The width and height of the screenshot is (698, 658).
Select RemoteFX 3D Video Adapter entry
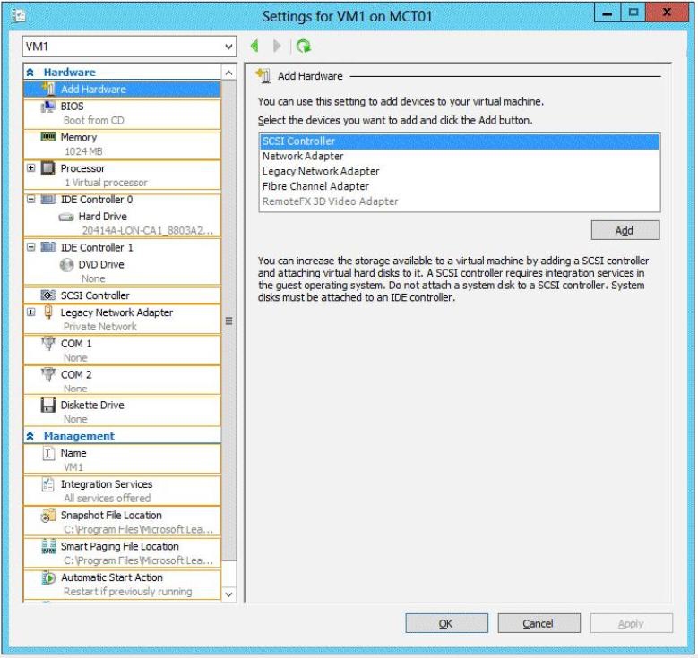(460, 201)
